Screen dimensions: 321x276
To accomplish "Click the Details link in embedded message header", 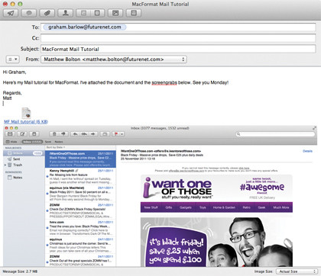I will [x=307, y=151].
